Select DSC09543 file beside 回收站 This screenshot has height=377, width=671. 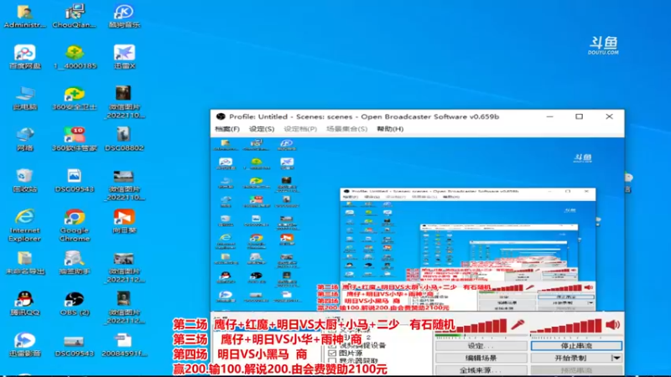[x=75, y=180]
